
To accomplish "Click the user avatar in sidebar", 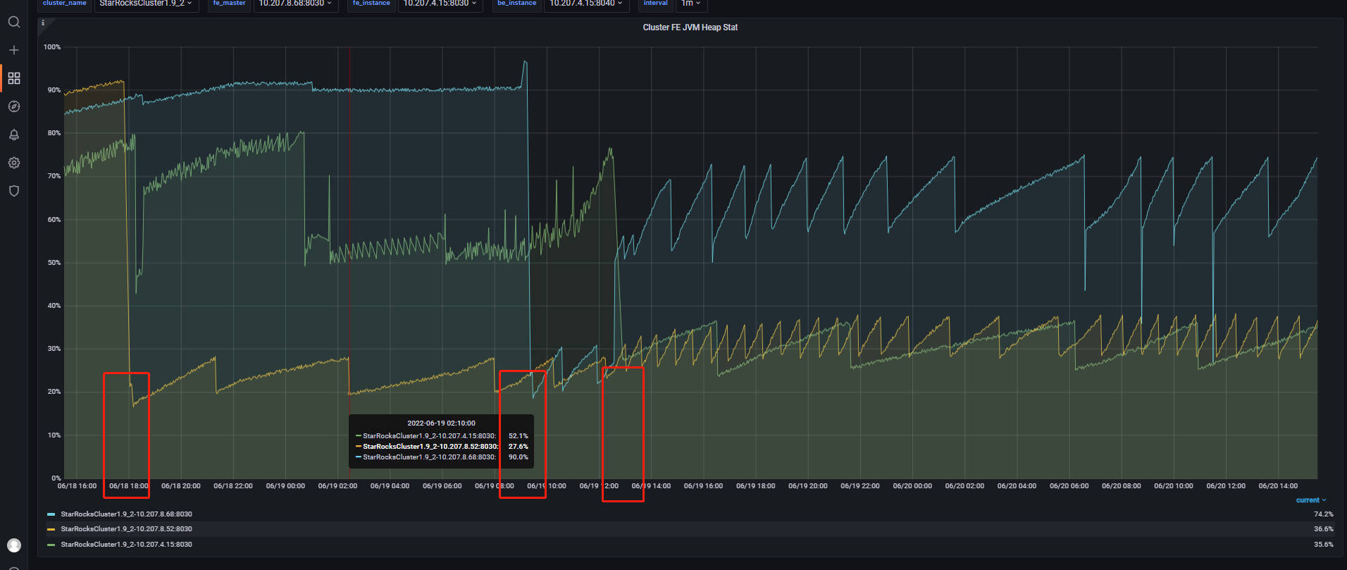I will [x=14, y=545].
